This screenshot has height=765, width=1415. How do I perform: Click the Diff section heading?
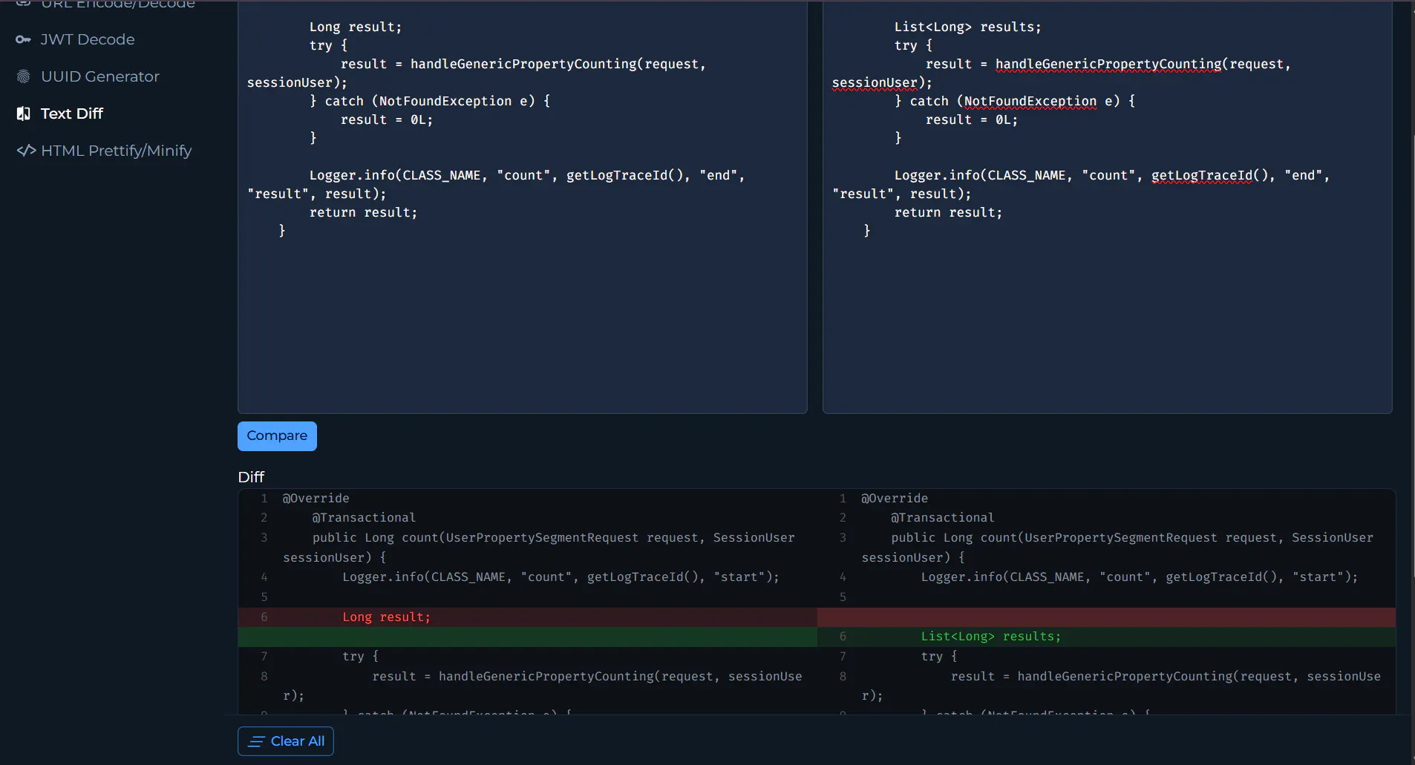(251, 477)
